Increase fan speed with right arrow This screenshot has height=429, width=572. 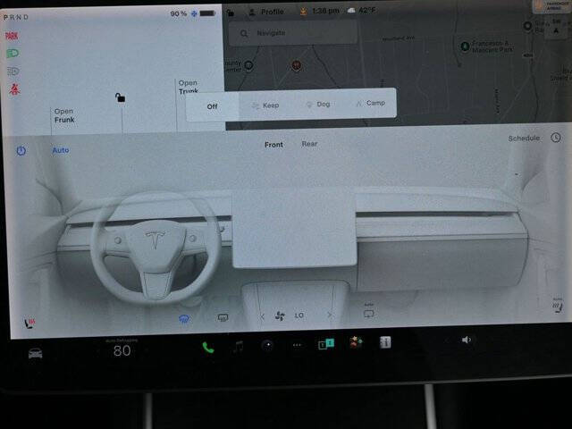330,315
